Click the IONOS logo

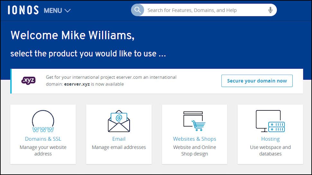coord(23,10)
